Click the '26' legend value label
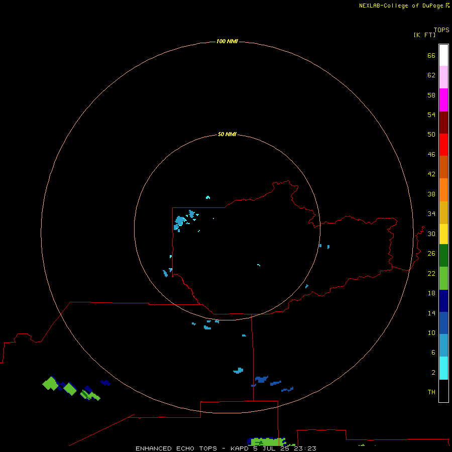 431,254
